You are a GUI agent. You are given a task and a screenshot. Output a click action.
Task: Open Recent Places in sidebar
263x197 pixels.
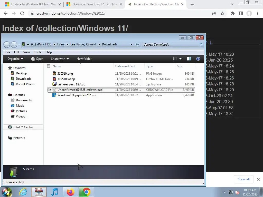pyautogui.click(x=25, y=84)
